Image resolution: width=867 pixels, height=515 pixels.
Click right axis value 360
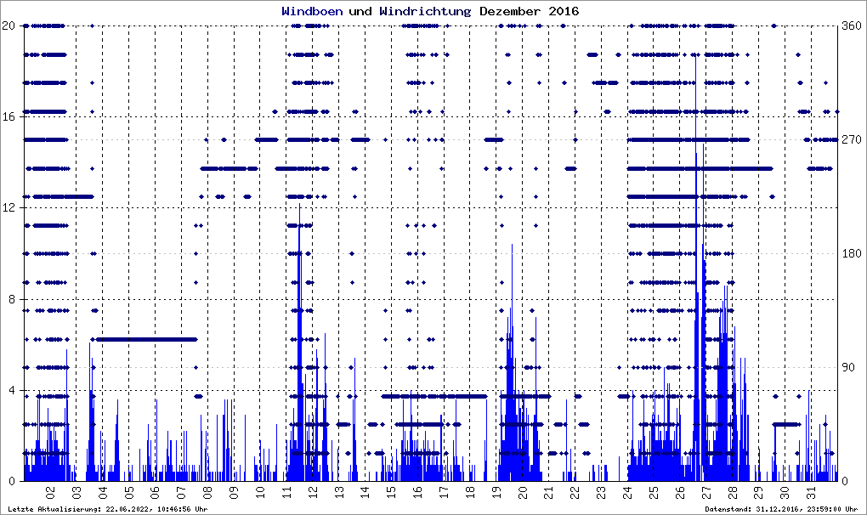(x=852, y=25)
